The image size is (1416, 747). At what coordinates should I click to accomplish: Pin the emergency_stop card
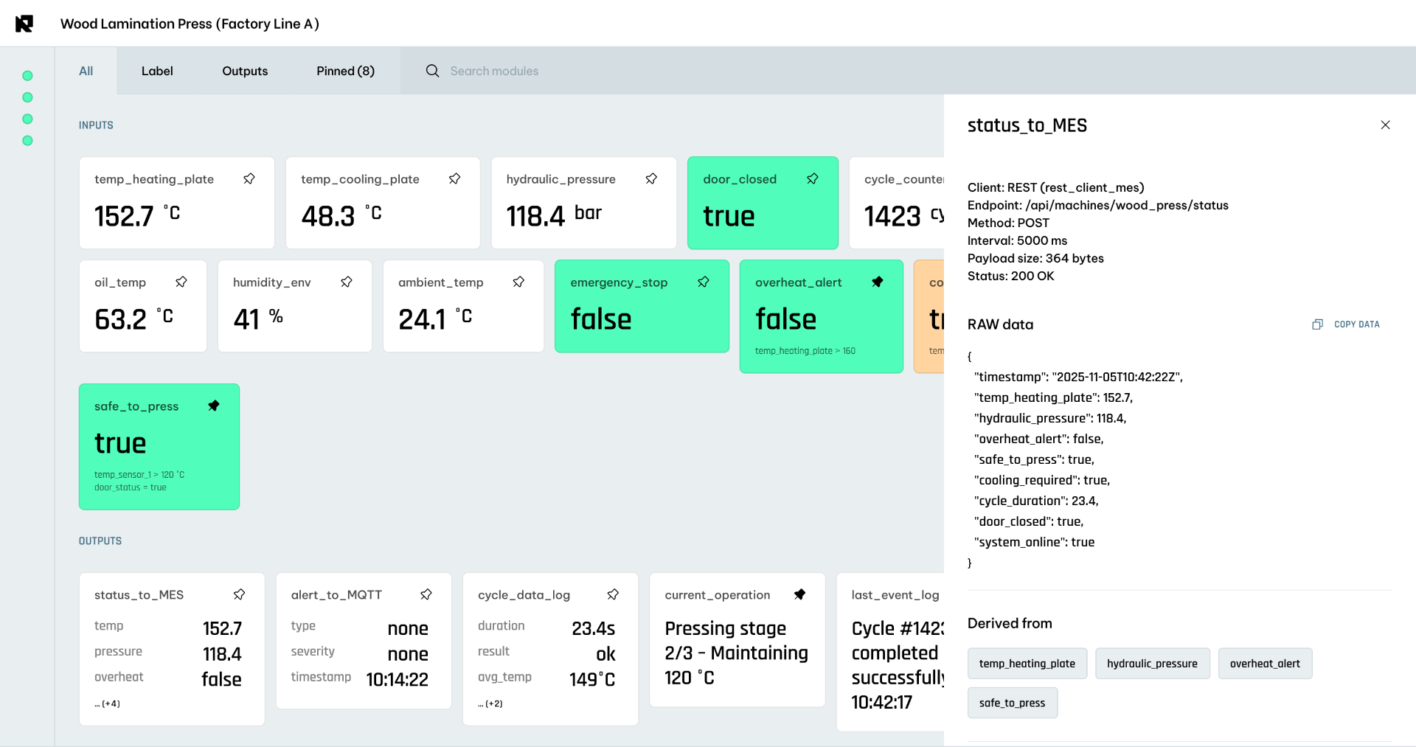pos(704,282)
